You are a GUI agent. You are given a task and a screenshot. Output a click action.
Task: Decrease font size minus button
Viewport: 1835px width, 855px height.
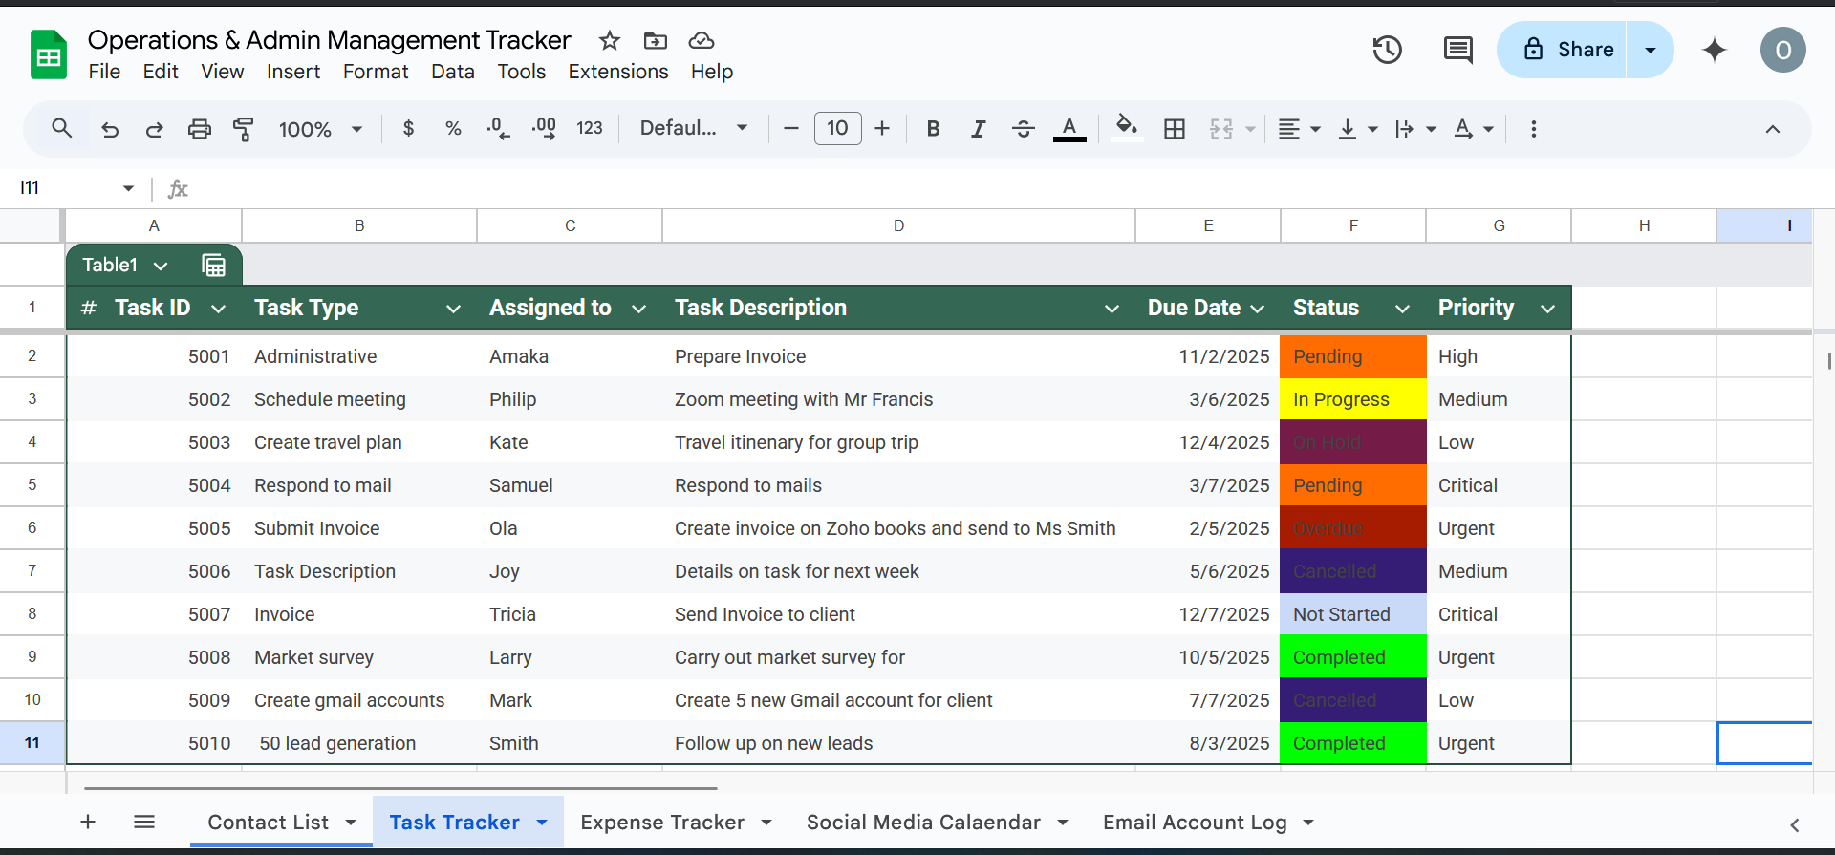pos(790,128)
